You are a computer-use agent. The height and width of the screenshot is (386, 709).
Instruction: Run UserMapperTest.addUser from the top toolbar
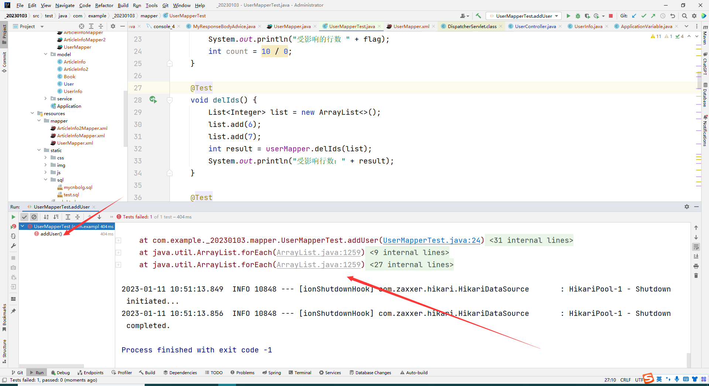(x=568, y=16)
